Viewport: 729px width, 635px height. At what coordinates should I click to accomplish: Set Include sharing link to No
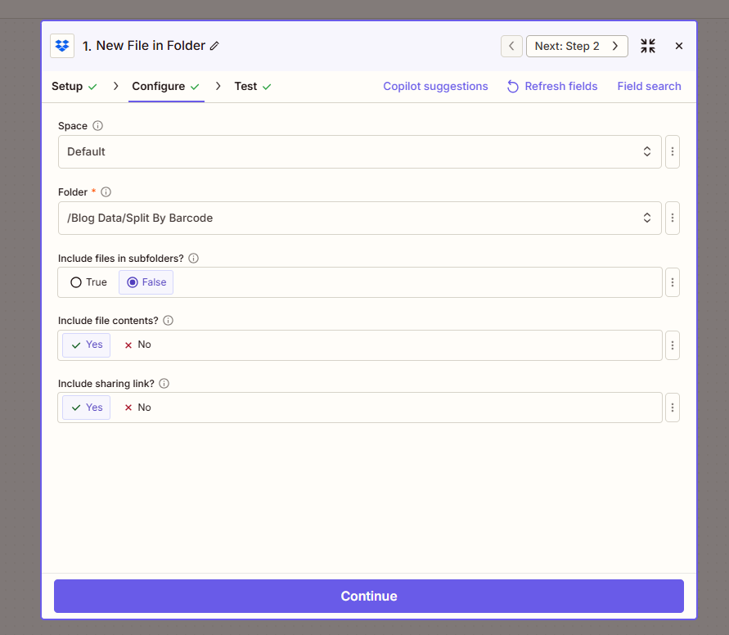click(137, 407)
